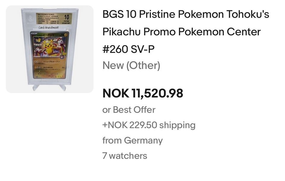Click the 7 watchers count
Viewport: 285px width, 181px height.
(x=125, y=155)
